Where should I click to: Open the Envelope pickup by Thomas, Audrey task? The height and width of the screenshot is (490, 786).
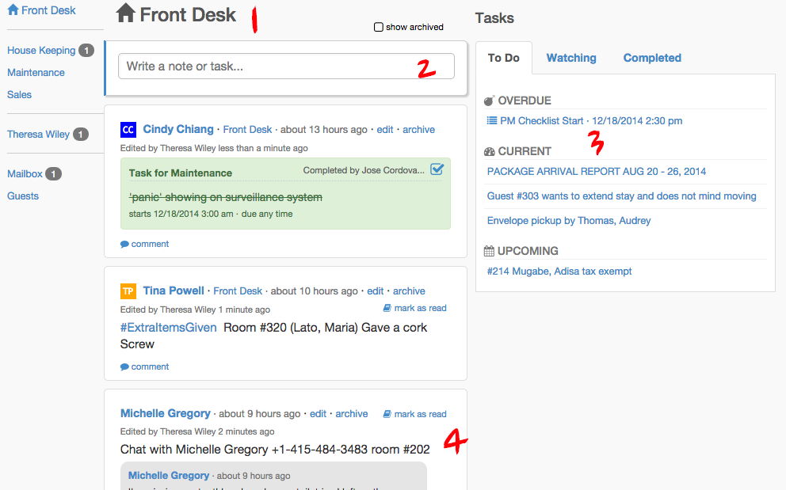tap(569, 220)
